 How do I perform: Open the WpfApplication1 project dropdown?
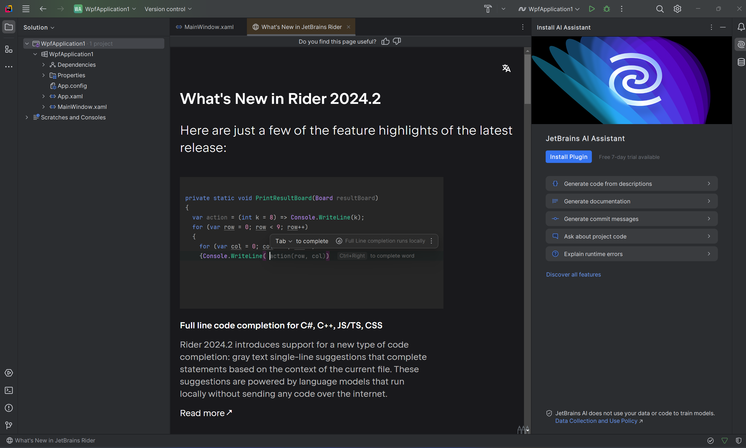105,9
